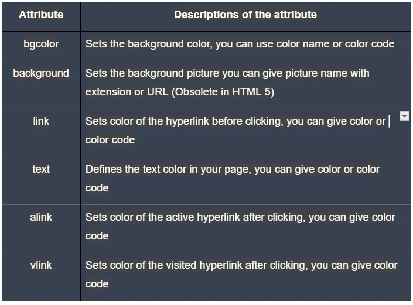This screenshot has width=413, height=305.
Task: Click the "Attribute" column header
Action: 41,15
